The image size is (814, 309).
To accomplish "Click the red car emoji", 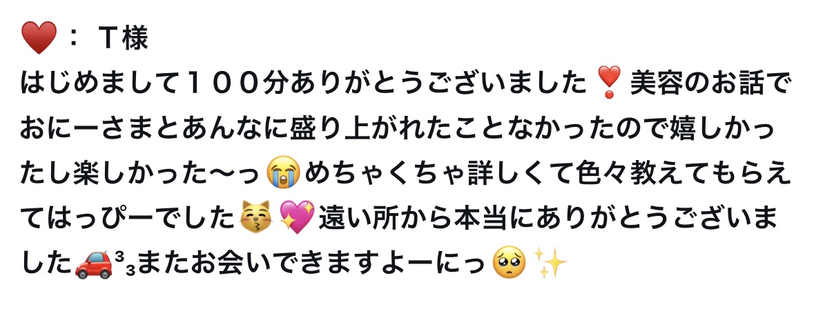I will point(93,264).
